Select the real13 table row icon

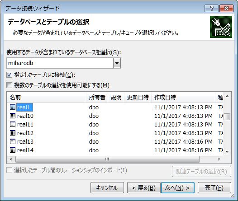pos(13,141)
